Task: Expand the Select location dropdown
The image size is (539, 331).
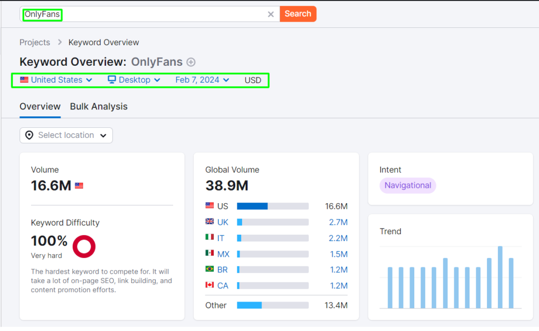Action: pyautogui.click(x=66, y=135)
